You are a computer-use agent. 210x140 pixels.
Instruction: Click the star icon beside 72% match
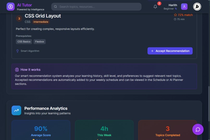pyautogui.click(x=175, y=15)
